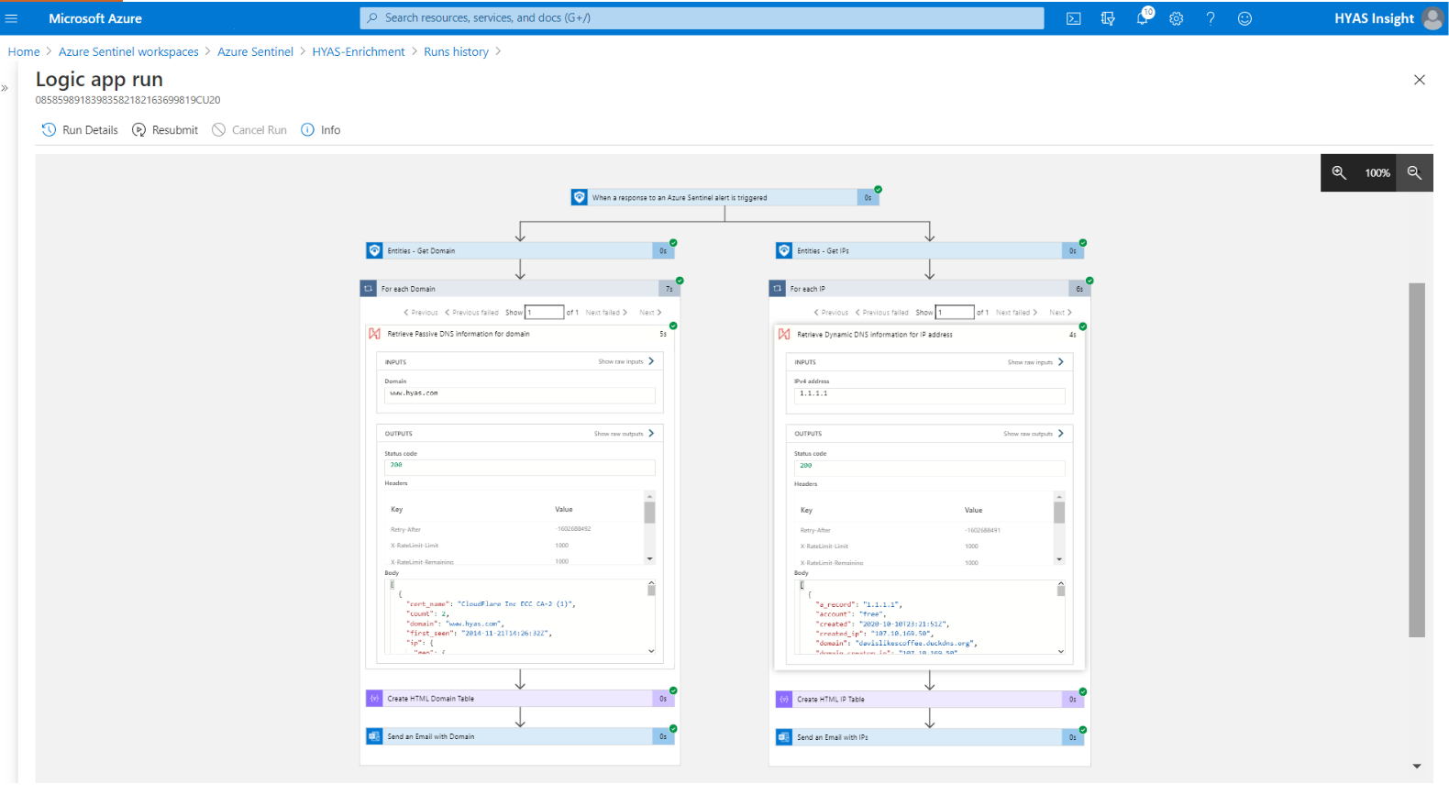Image resolution: width=1449 pixels, height=795 pixels.
Task: Go to Previous iteration in For each Domain
Action: 421,313
